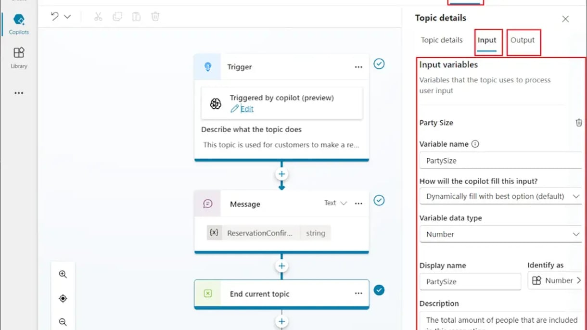587x330 pixels.
Task: Switch to the Output tab
Action: pos(523,40)
